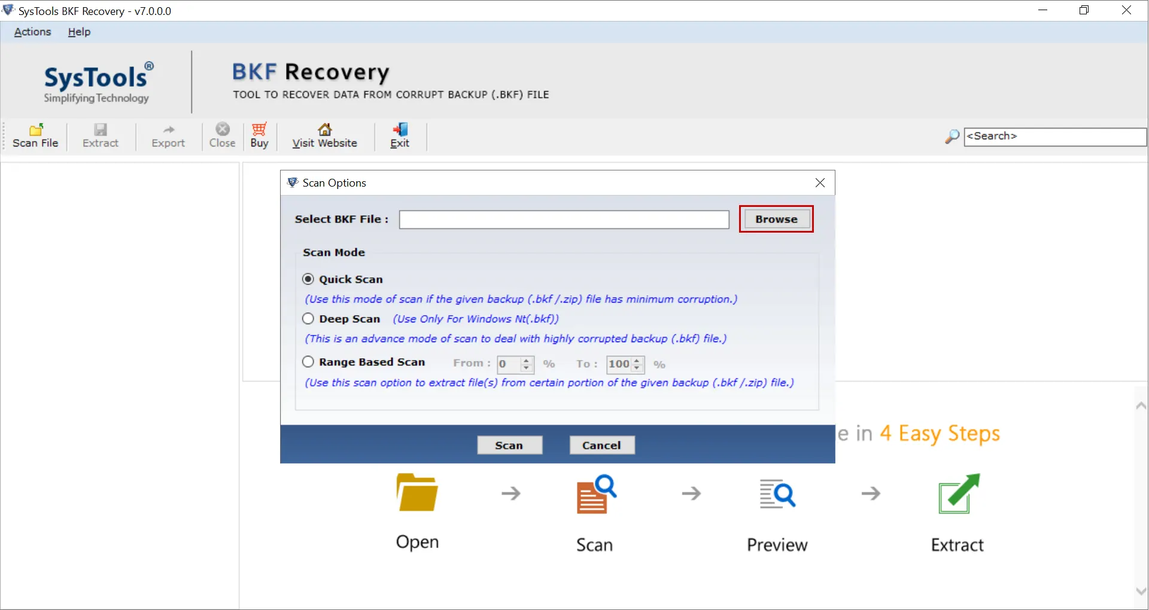Click the 'BKF Recovery' banner title
The width and height of the screenshot is (1149, 610).
tap(311, 72)
